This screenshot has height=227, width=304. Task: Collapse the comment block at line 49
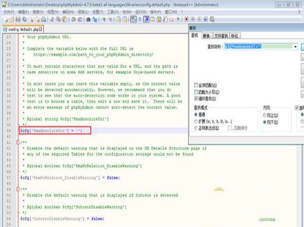(x=18, y=188)
